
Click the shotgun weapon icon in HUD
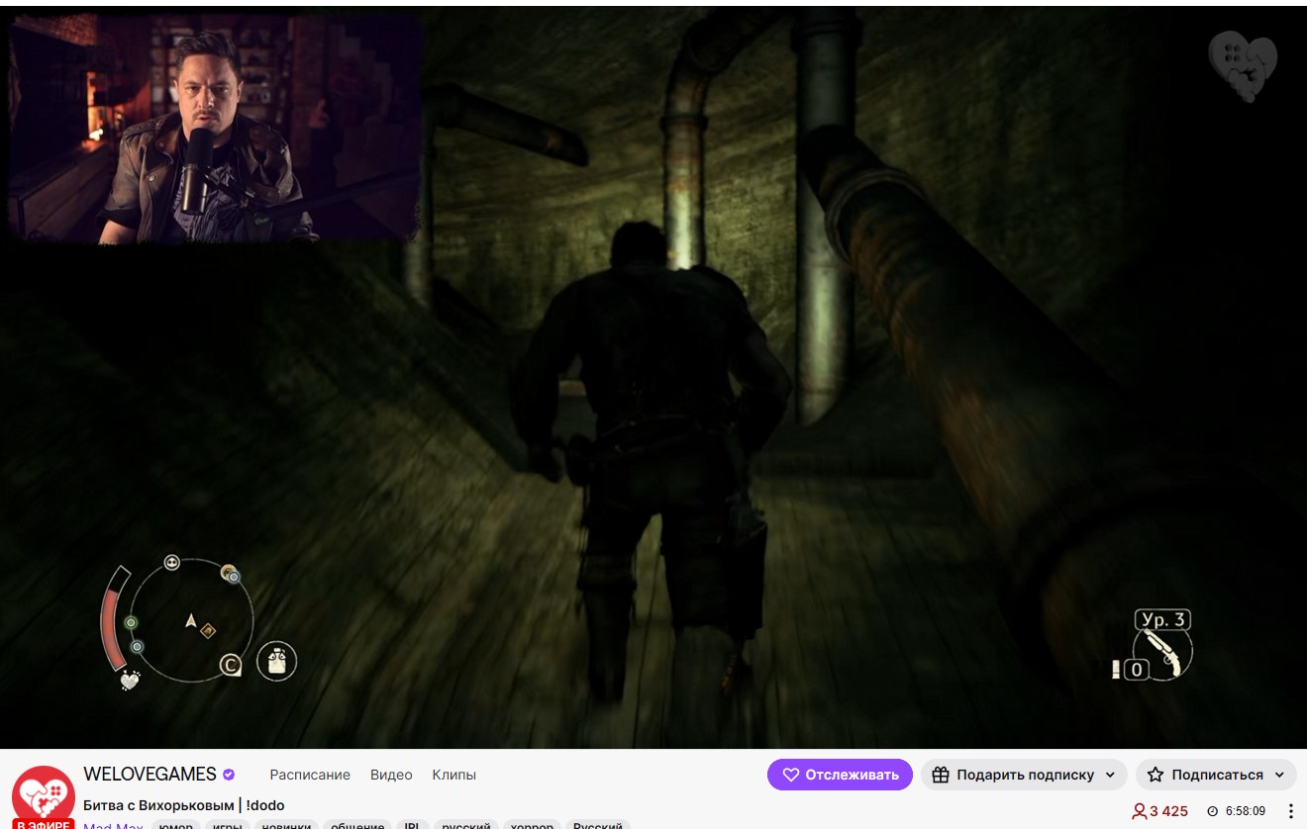coord(1163,653)
